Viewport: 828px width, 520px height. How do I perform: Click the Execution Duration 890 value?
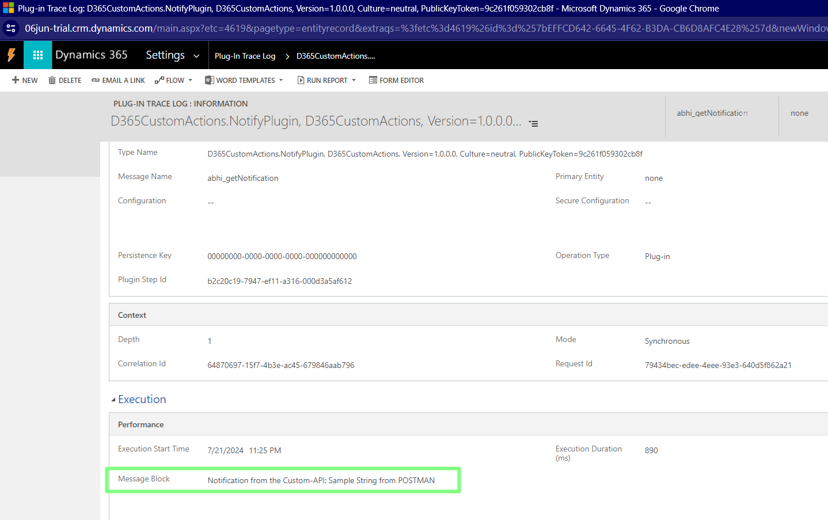click(651, 450)
